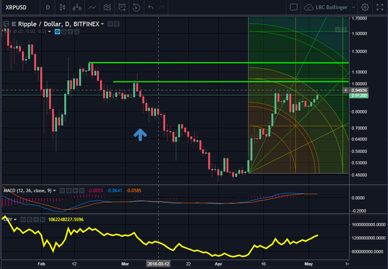Click the MACD signal value -0.0585
The width and height of the screenshot is (388, 269).
click(x=133, y=191)
